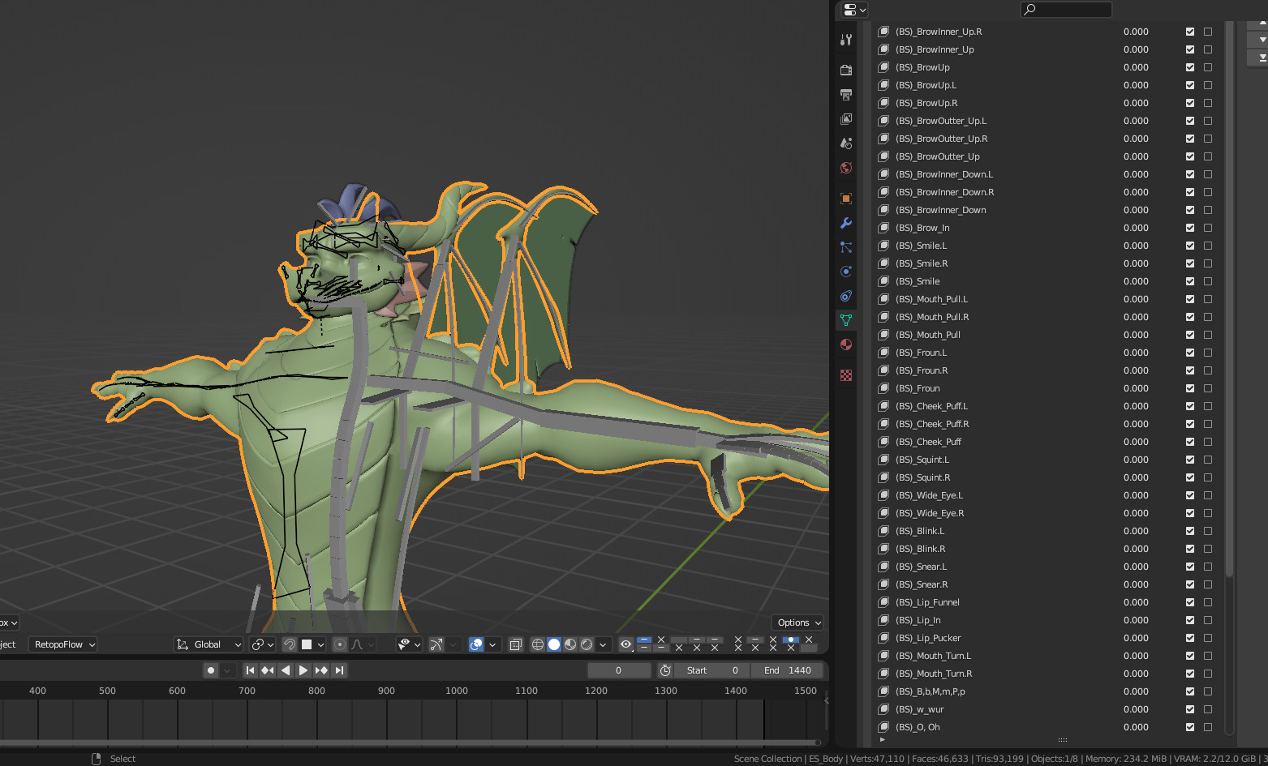This screenshot has width=1268, height=766.
Task: Switch to Wireframe viewport shading
Action: (537, 644)
